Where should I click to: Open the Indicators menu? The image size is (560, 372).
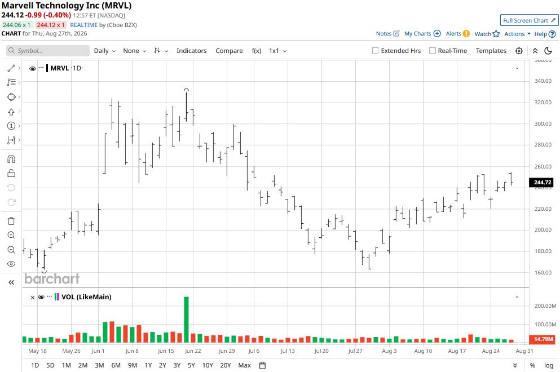point(191,51)
